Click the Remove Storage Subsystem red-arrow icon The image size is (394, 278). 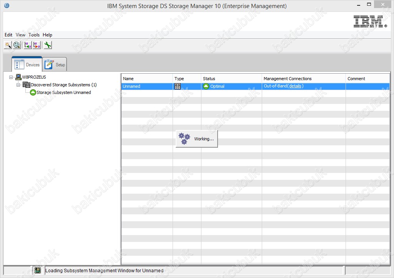click(x=37, y=45)
